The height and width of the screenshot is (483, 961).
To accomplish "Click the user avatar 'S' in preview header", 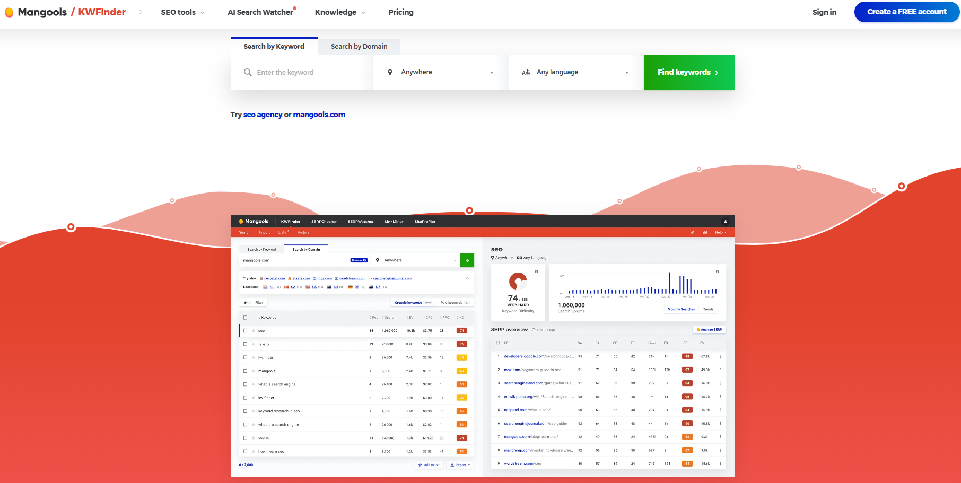I will (x=725, y=222).
